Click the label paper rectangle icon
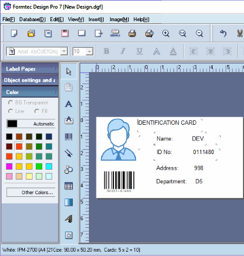The image size is (244, 256). [82, 34]
